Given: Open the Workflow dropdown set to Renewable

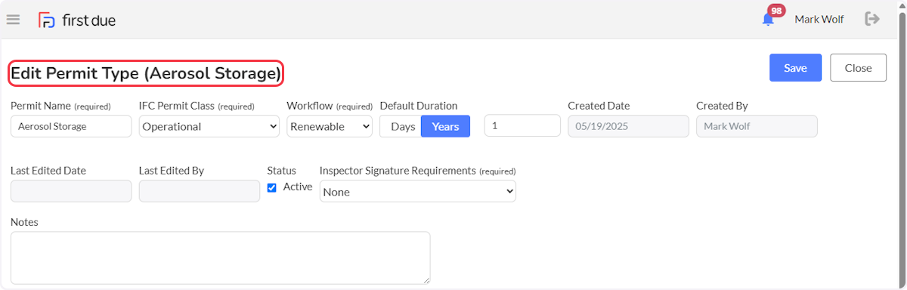Looking at the screenshot, I should (x=330, y=126).
